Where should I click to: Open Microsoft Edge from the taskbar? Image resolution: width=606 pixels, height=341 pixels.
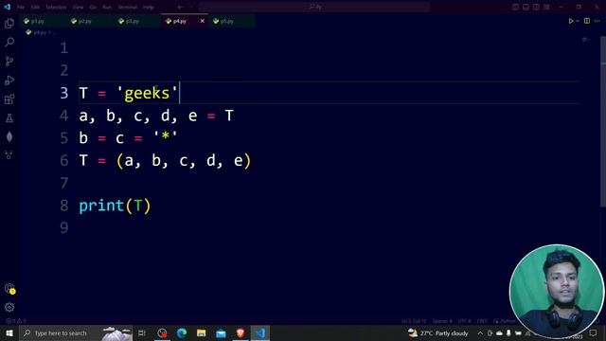[x=182, y=332]
